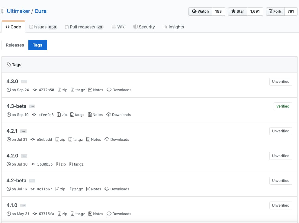Expand the ellipsis next to 4.1.0
The width and height of the screenshot is (299, 223).
[x=23, y=206]
